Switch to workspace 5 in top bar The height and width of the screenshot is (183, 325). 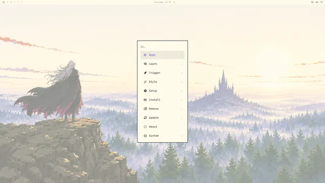tap(21, 2)
